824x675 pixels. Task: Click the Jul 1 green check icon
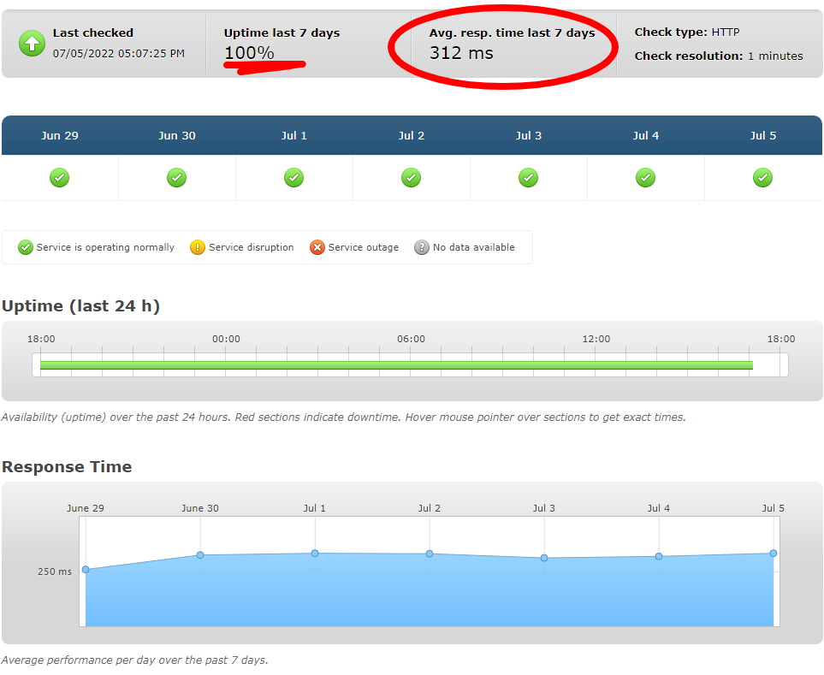click(293, 178)
